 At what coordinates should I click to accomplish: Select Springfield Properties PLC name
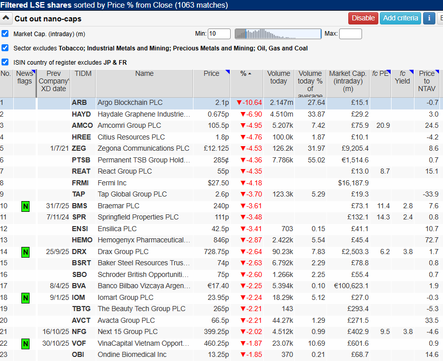pos(138,217)
